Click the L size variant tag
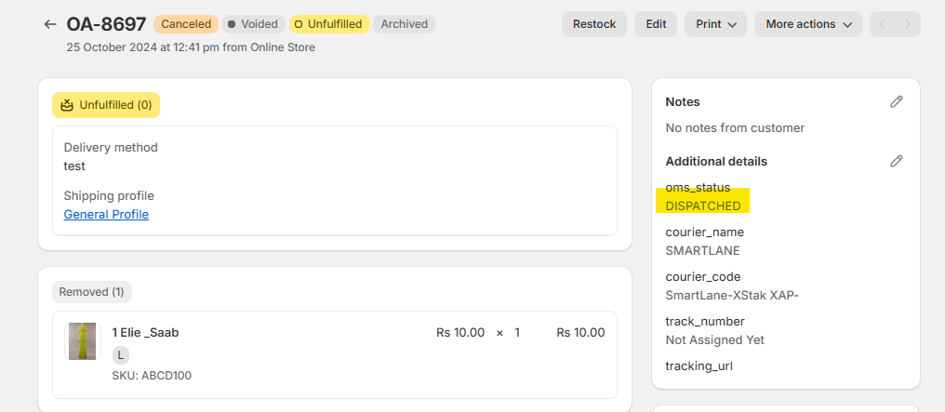This screenshot has height=412, width=945. coord(121,355)
